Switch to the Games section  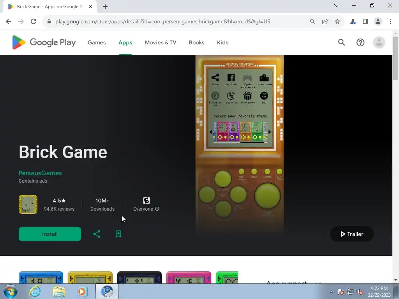(x=97, y=42)
